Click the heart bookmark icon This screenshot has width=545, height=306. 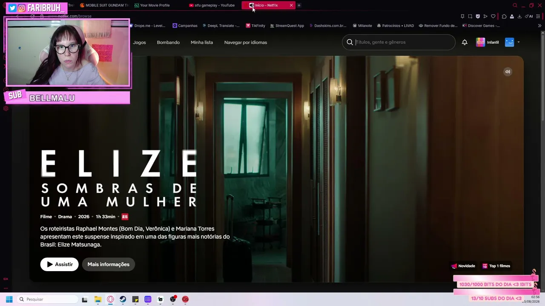coord(493,16)
